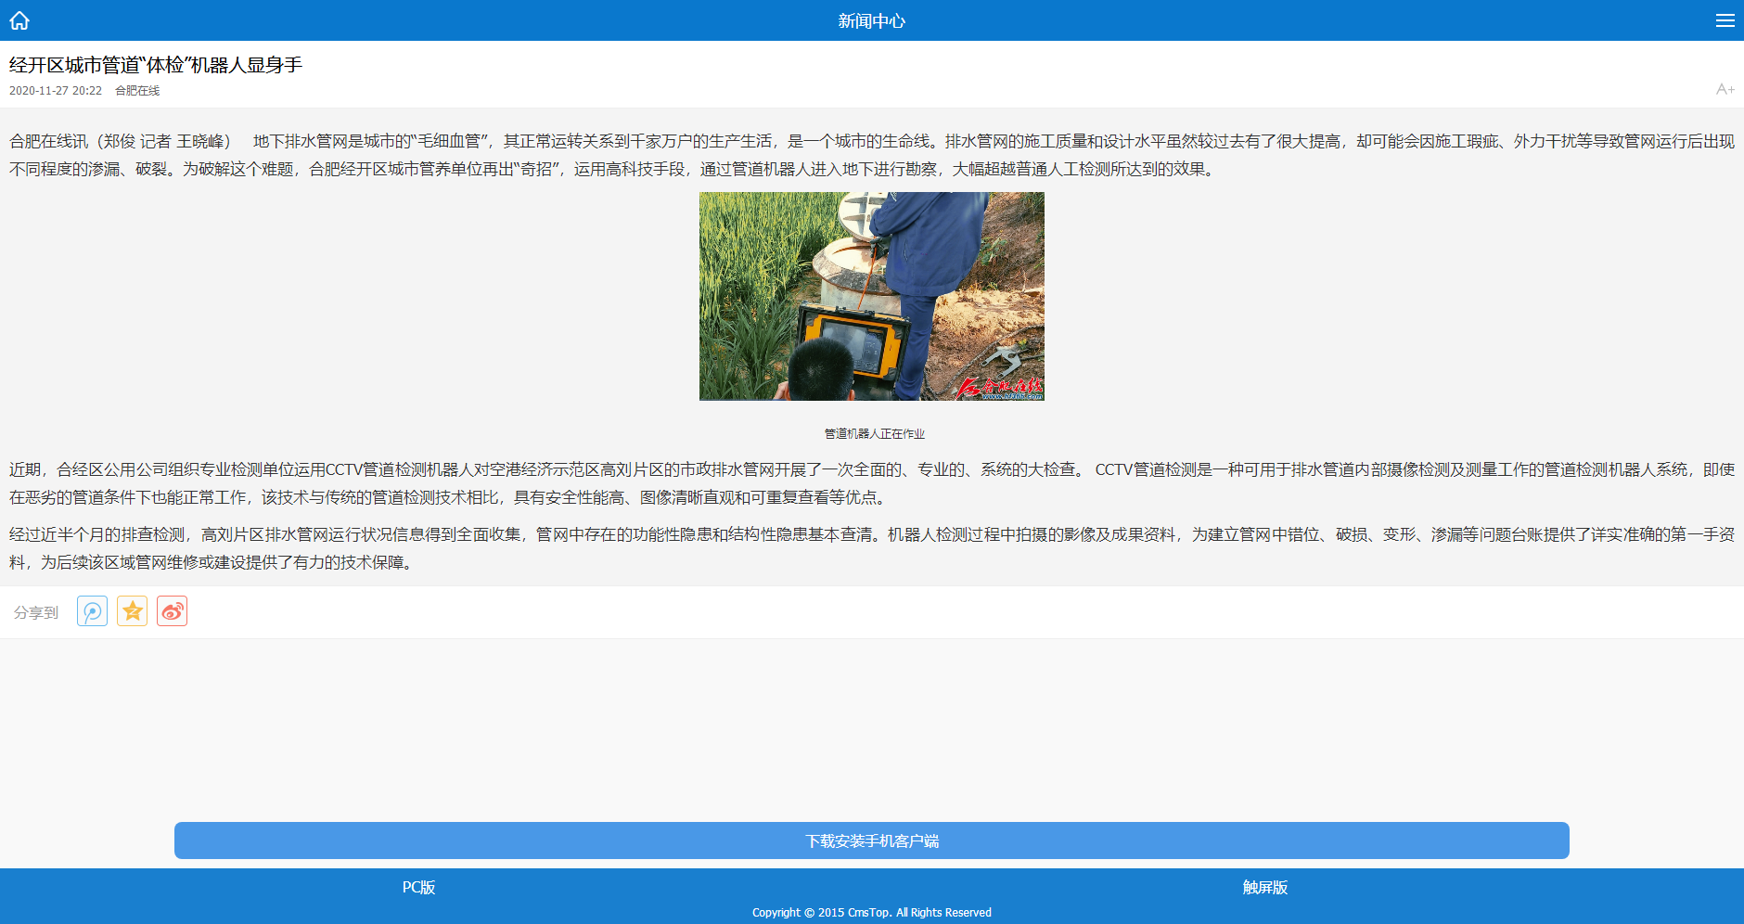Share article to QZone star icon
1744x924 pixels.
(x=132, y=611)
